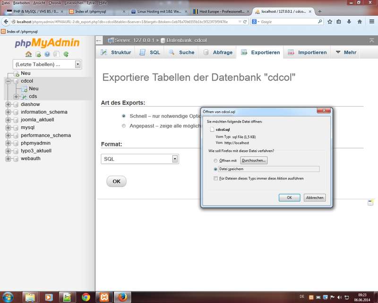Click the search magnifier in the Google box
Viewport: 378px width, 303px height.
click(320, 21)
